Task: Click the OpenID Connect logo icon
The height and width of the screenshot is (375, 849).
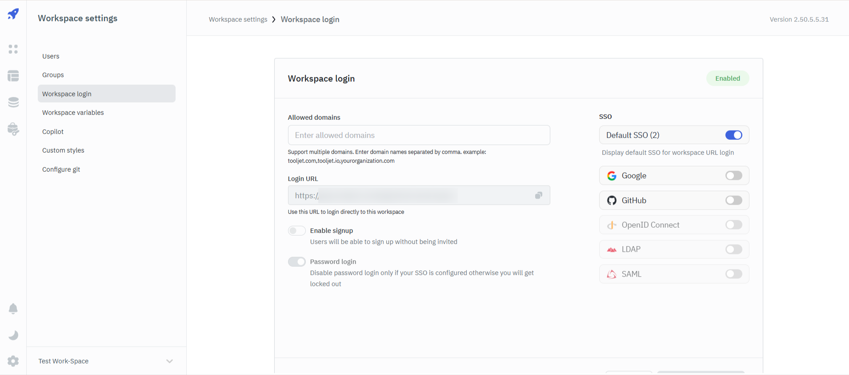Action: (x=612, y=225)
